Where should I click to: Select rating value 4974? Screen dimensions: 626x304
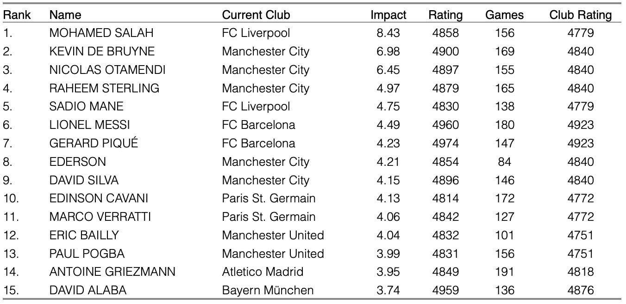[x=445, y=143]
